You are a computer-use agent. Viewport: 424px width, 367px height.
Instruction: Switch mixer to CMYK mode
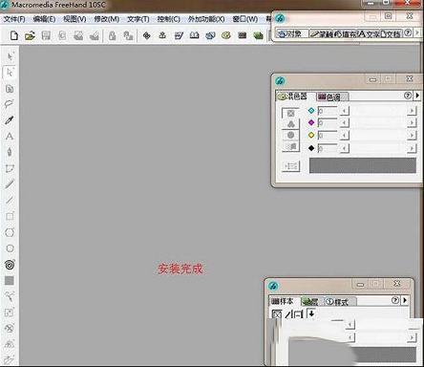[290, 114]
